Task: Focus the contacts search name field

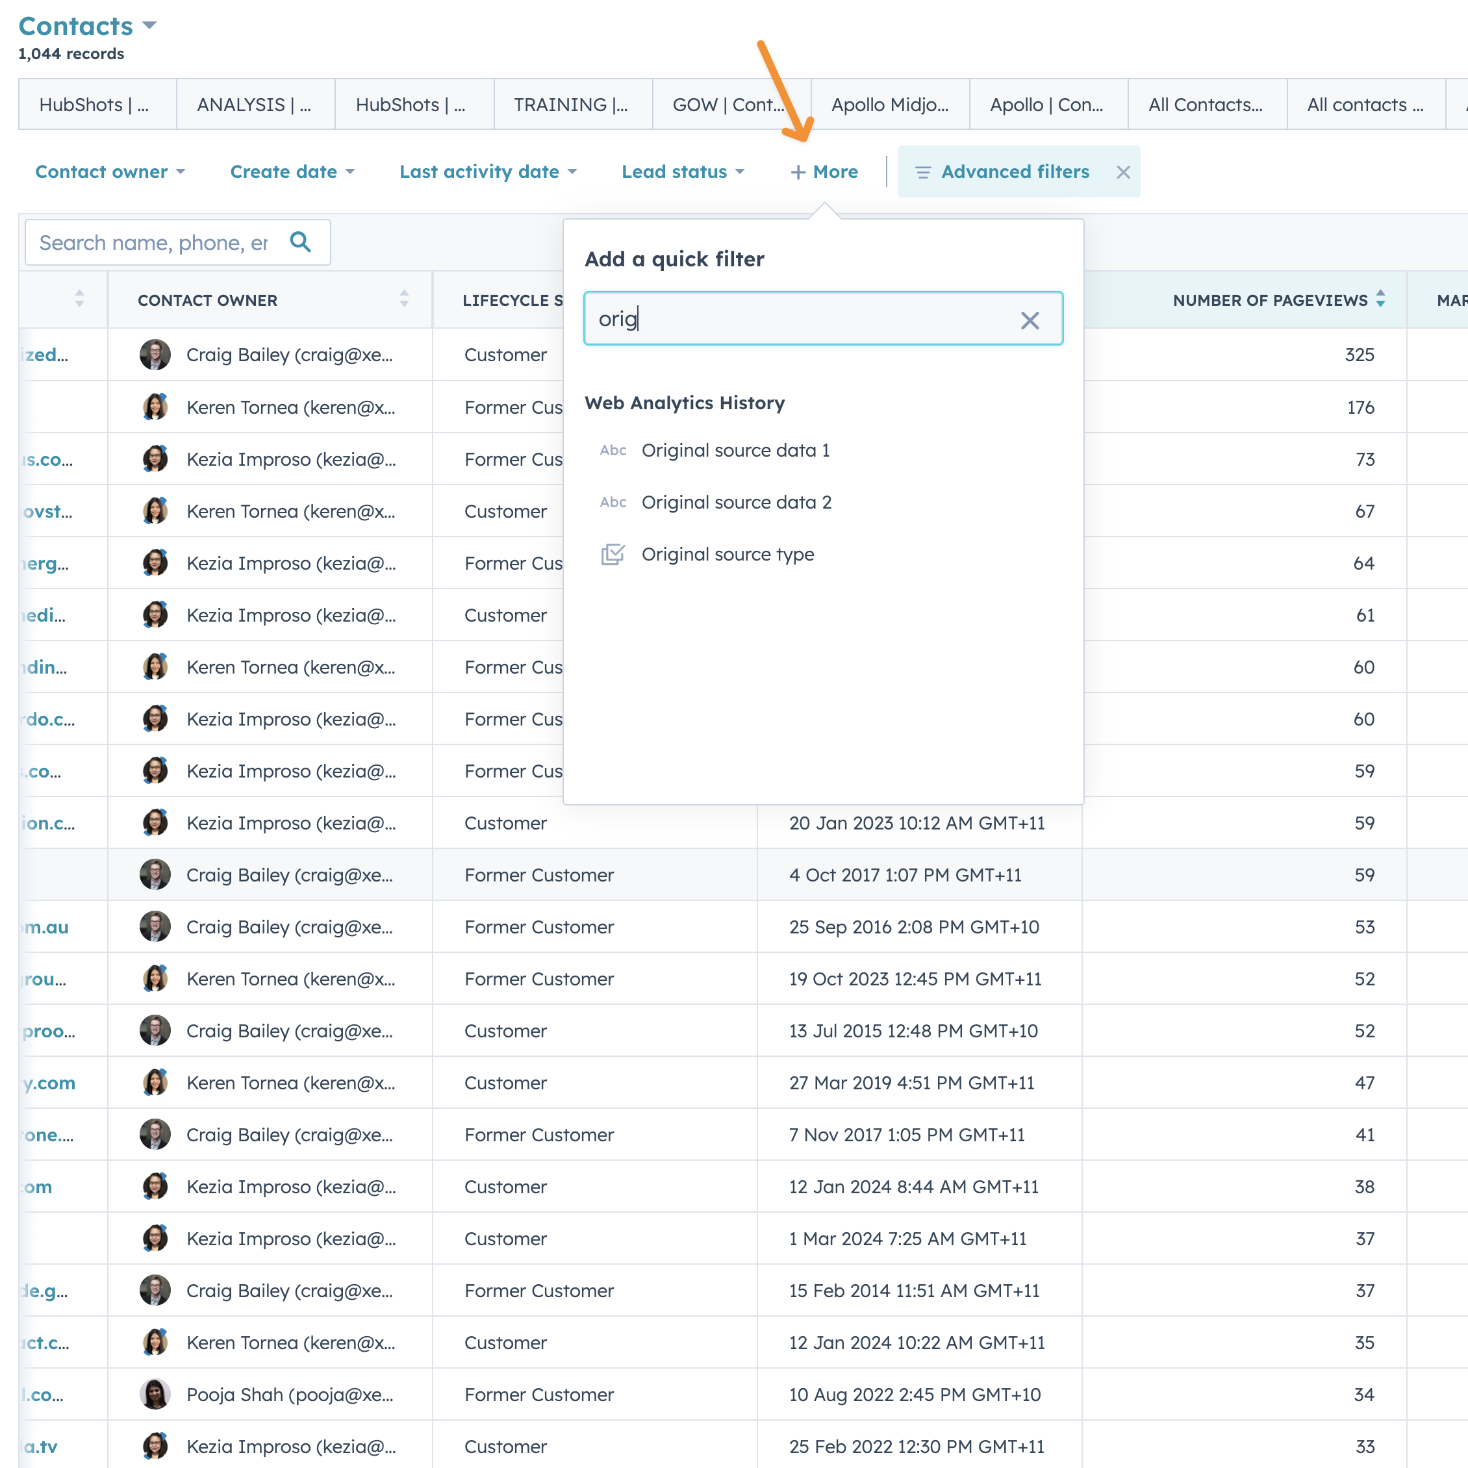Action: 153,242
